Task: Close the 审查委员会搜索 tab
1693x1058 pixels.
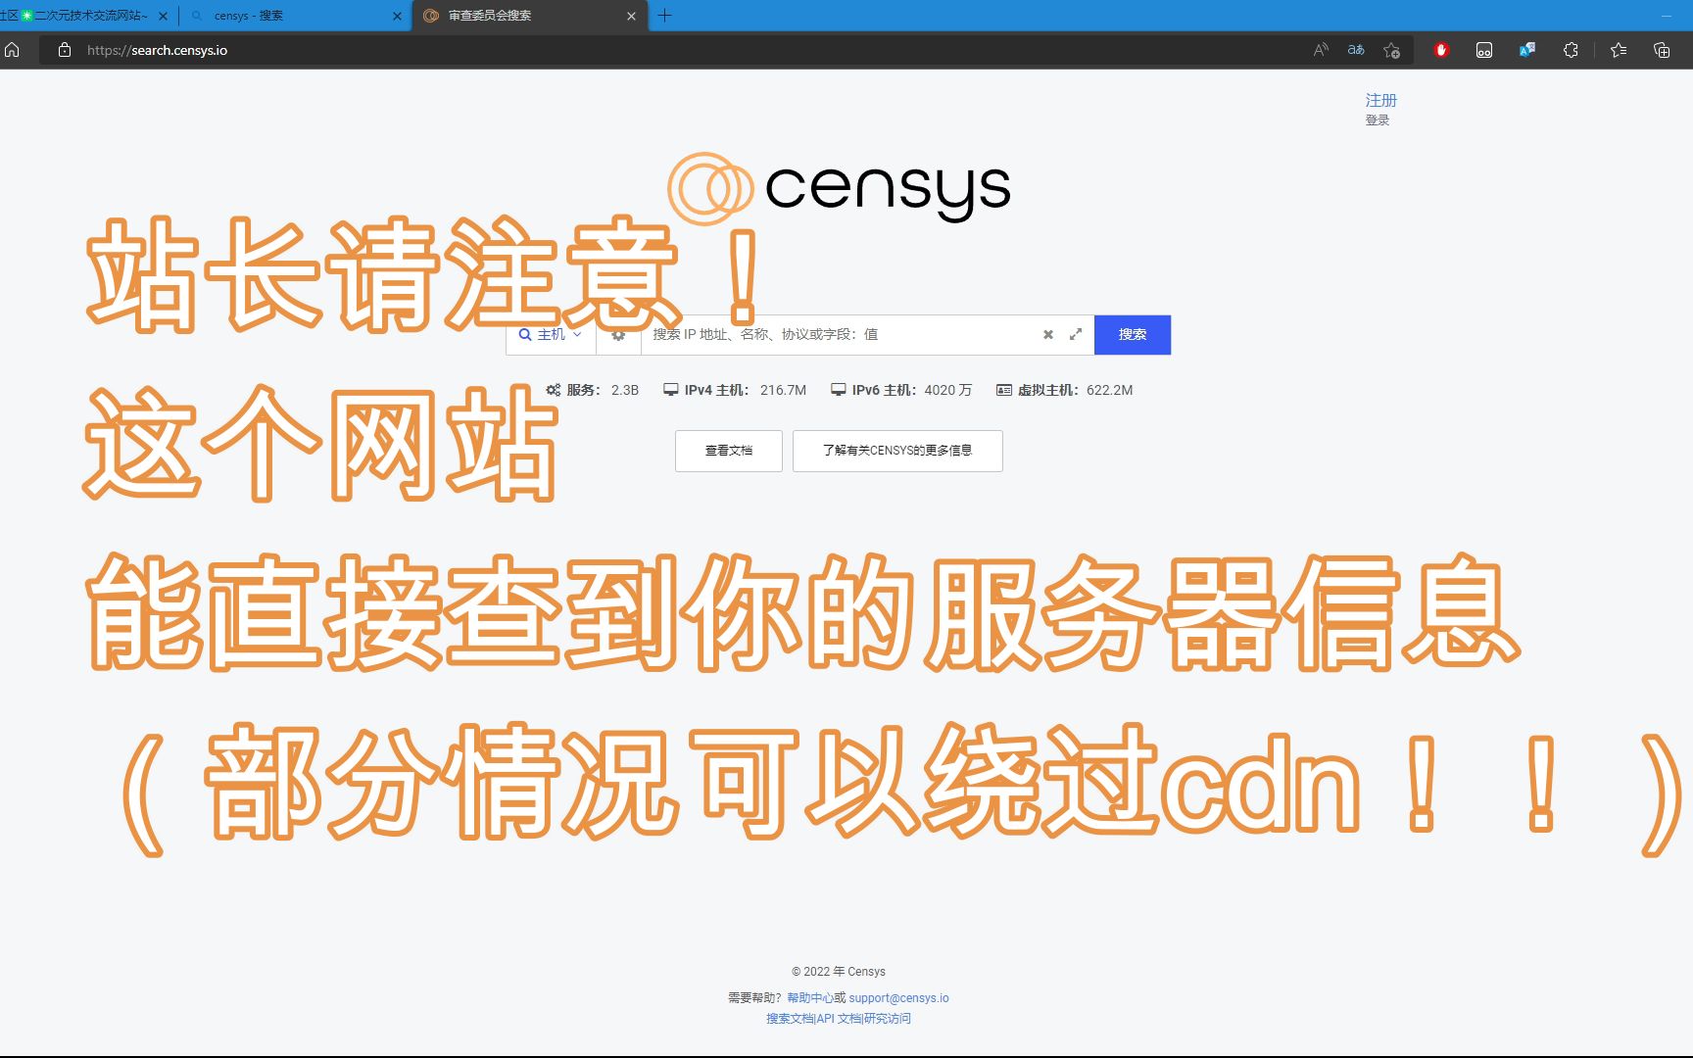Action: [x=631, y=16]
